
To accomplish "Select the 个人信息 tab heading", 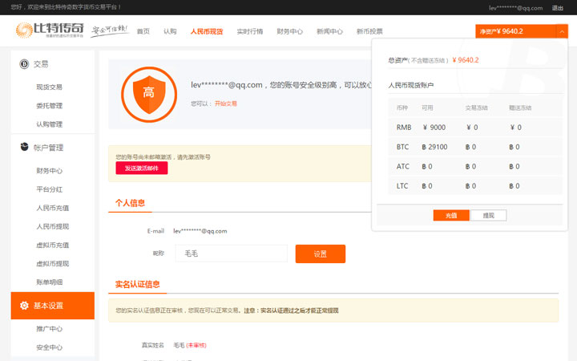I will (131, 203).
